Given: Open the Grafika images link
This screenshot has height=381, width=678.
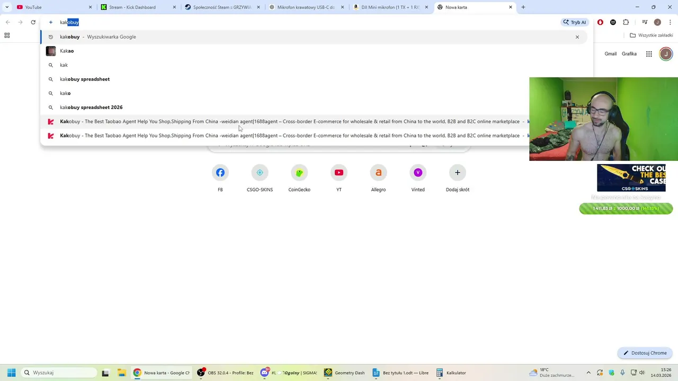Looking at the screenshot, I should (629, 54).
